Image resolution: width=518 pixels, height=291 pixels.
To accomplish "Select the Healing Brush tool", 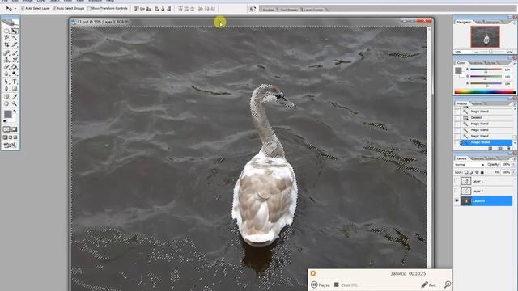I will (6, 53).
